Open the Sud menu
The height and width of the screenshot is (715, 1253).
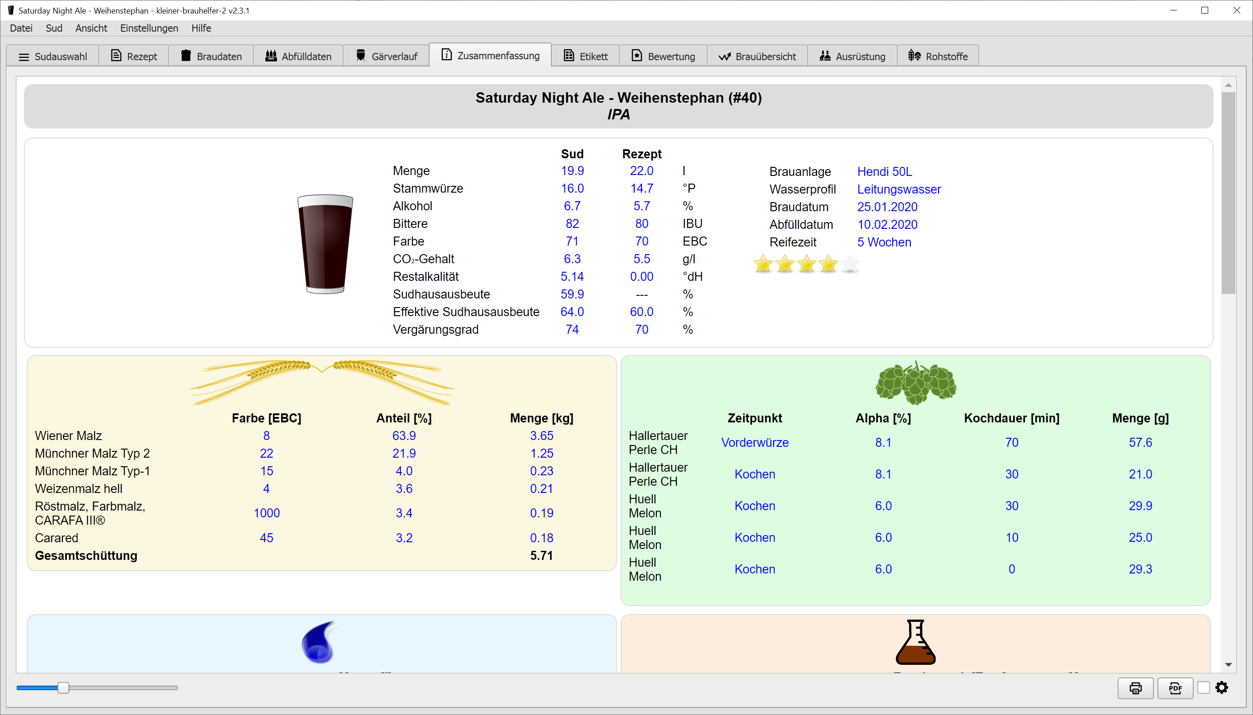point(53,28)
